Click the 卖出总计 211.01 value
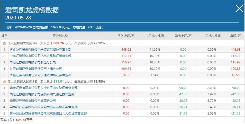245x124 pixels. tap(59, 81)
